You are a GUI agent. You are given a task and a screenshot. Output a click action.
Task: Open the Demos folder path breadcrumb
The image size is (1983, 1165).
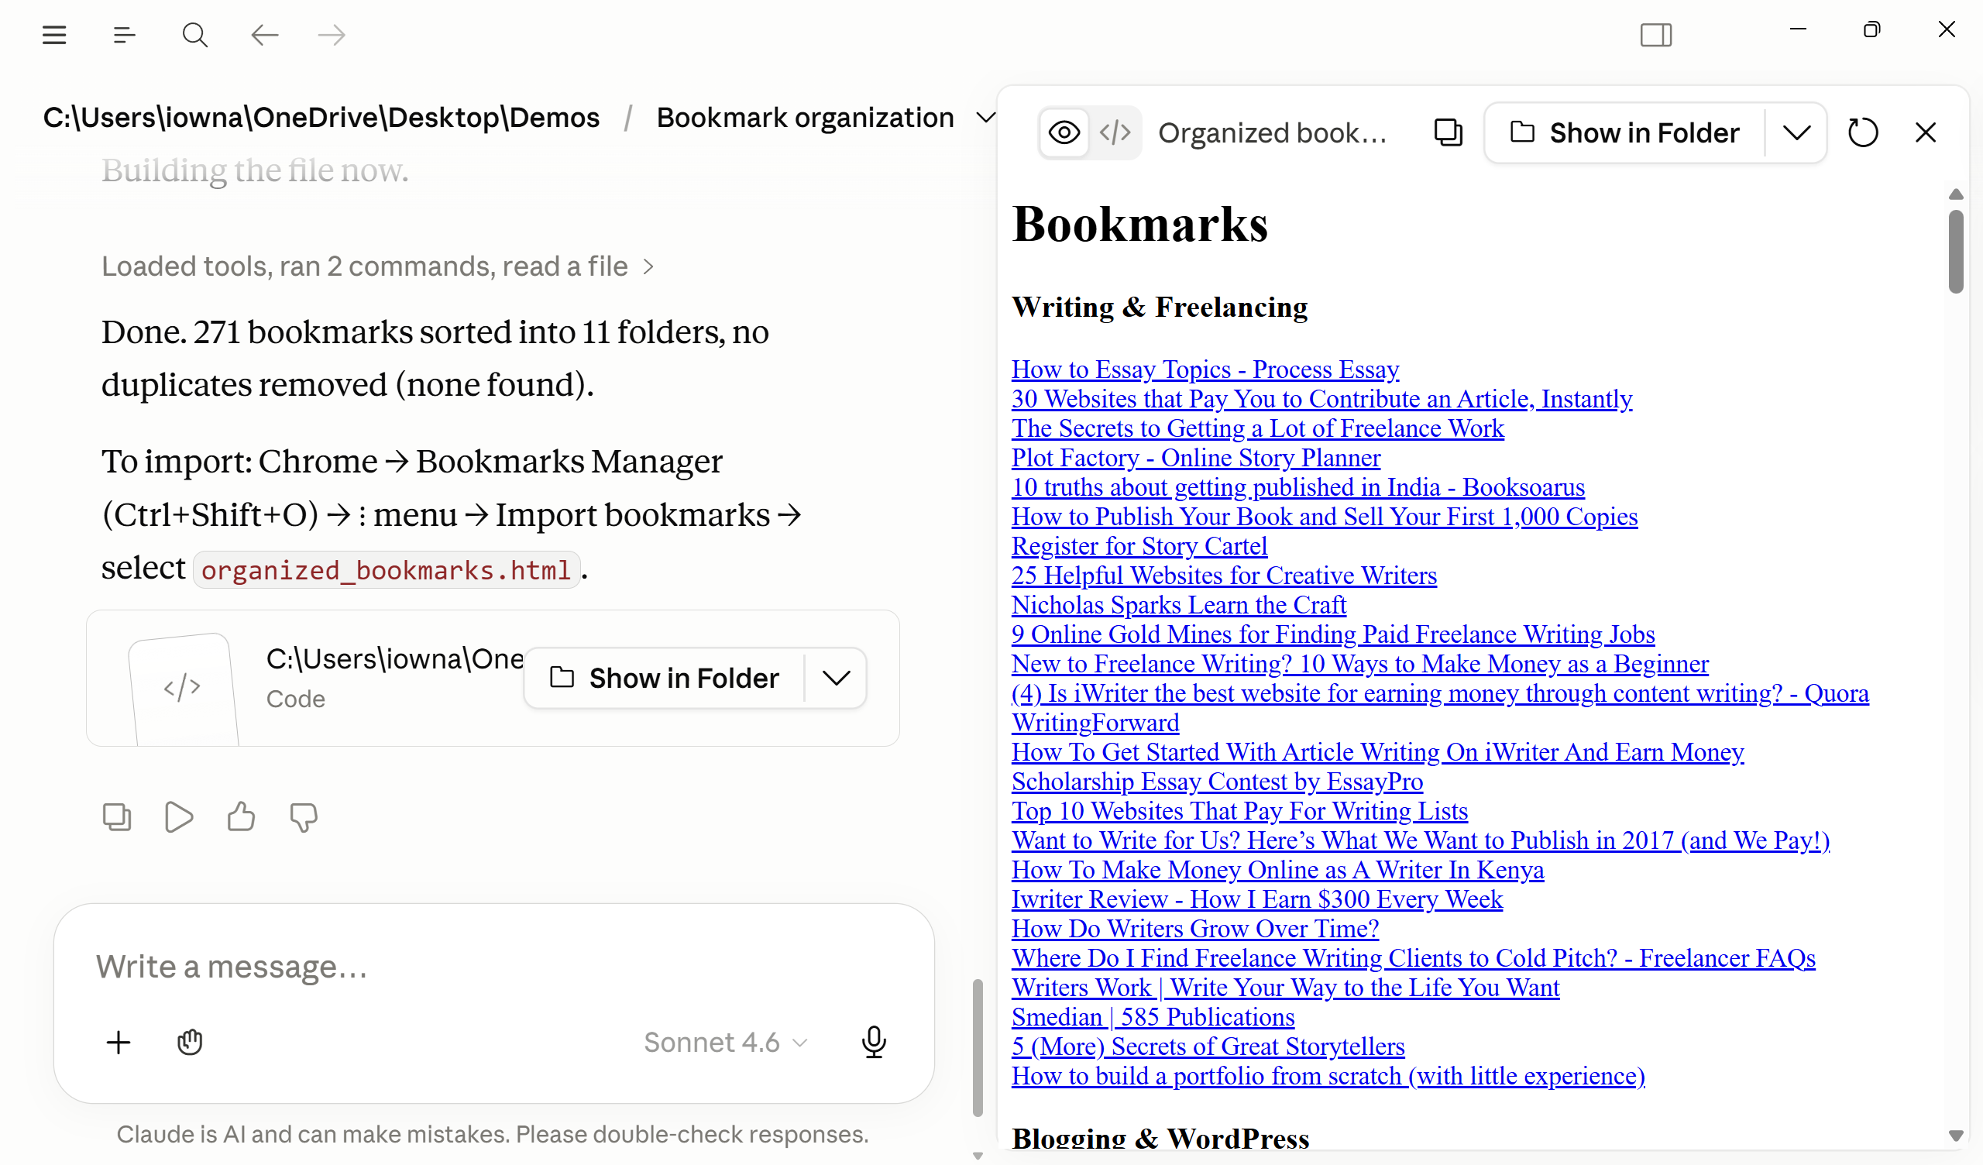click(x=321, y=118)
